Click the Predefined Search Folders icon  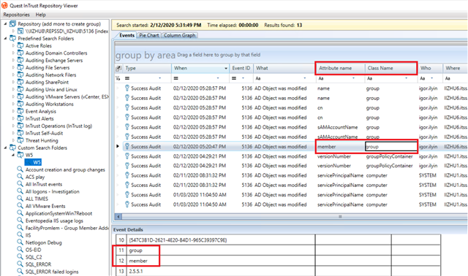(x=12, y=39)
